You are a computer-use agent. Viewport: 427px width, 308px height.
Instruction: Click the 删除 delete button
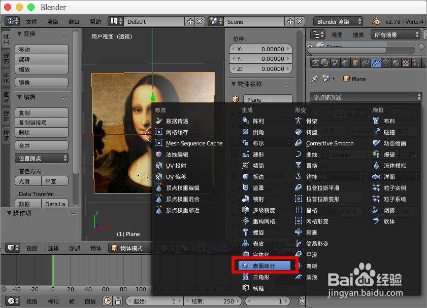pos(42,133)
